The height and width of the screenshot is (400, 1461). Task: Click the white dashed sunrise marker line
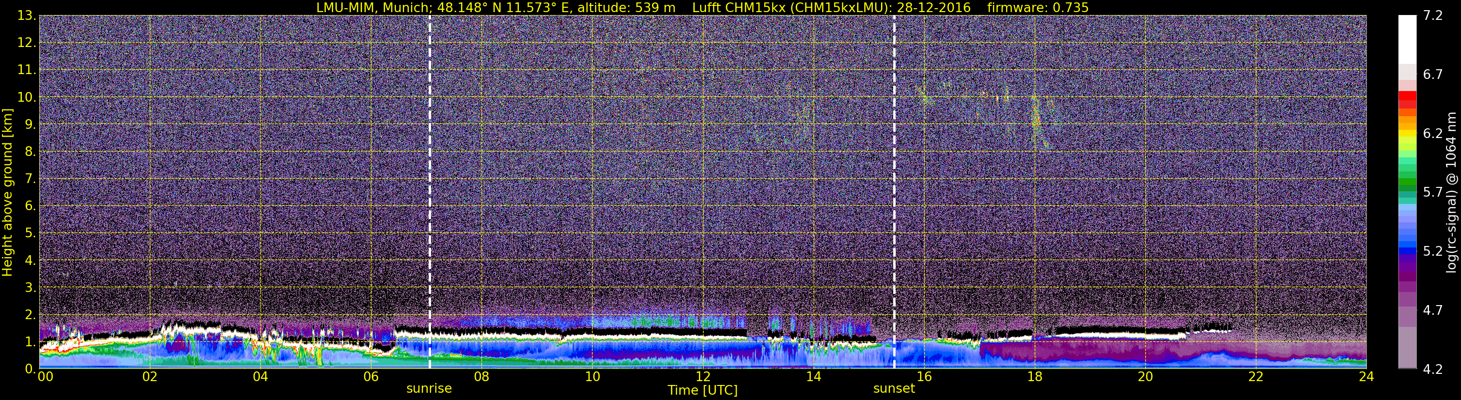(x=430, y=192)
